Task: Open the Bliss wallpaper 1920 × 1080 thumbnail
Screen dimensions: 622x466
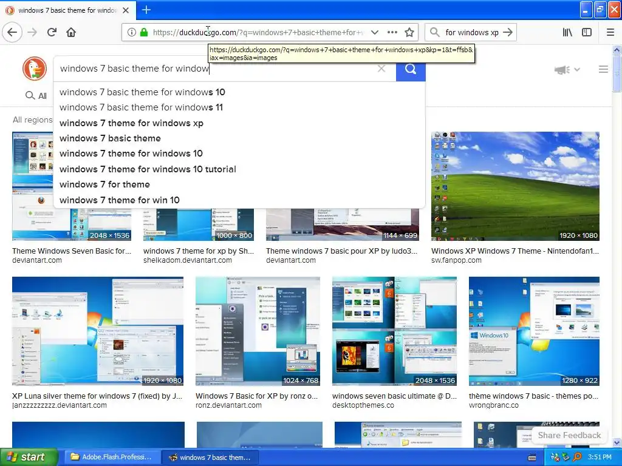Action: (x=515, y=186)
